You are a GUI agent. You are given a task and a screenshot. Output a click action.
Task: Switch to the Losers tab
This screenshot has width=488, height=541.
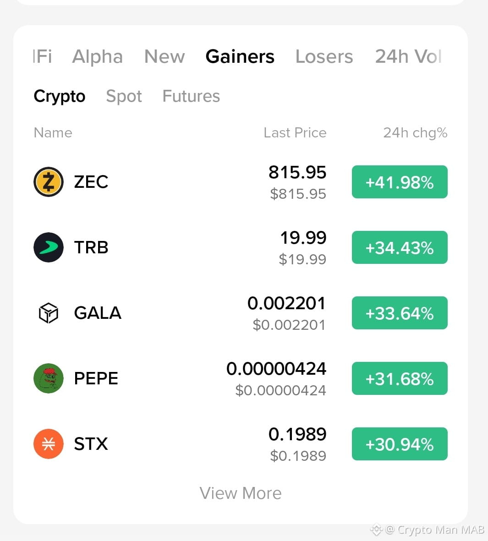(x=324, y=57)
